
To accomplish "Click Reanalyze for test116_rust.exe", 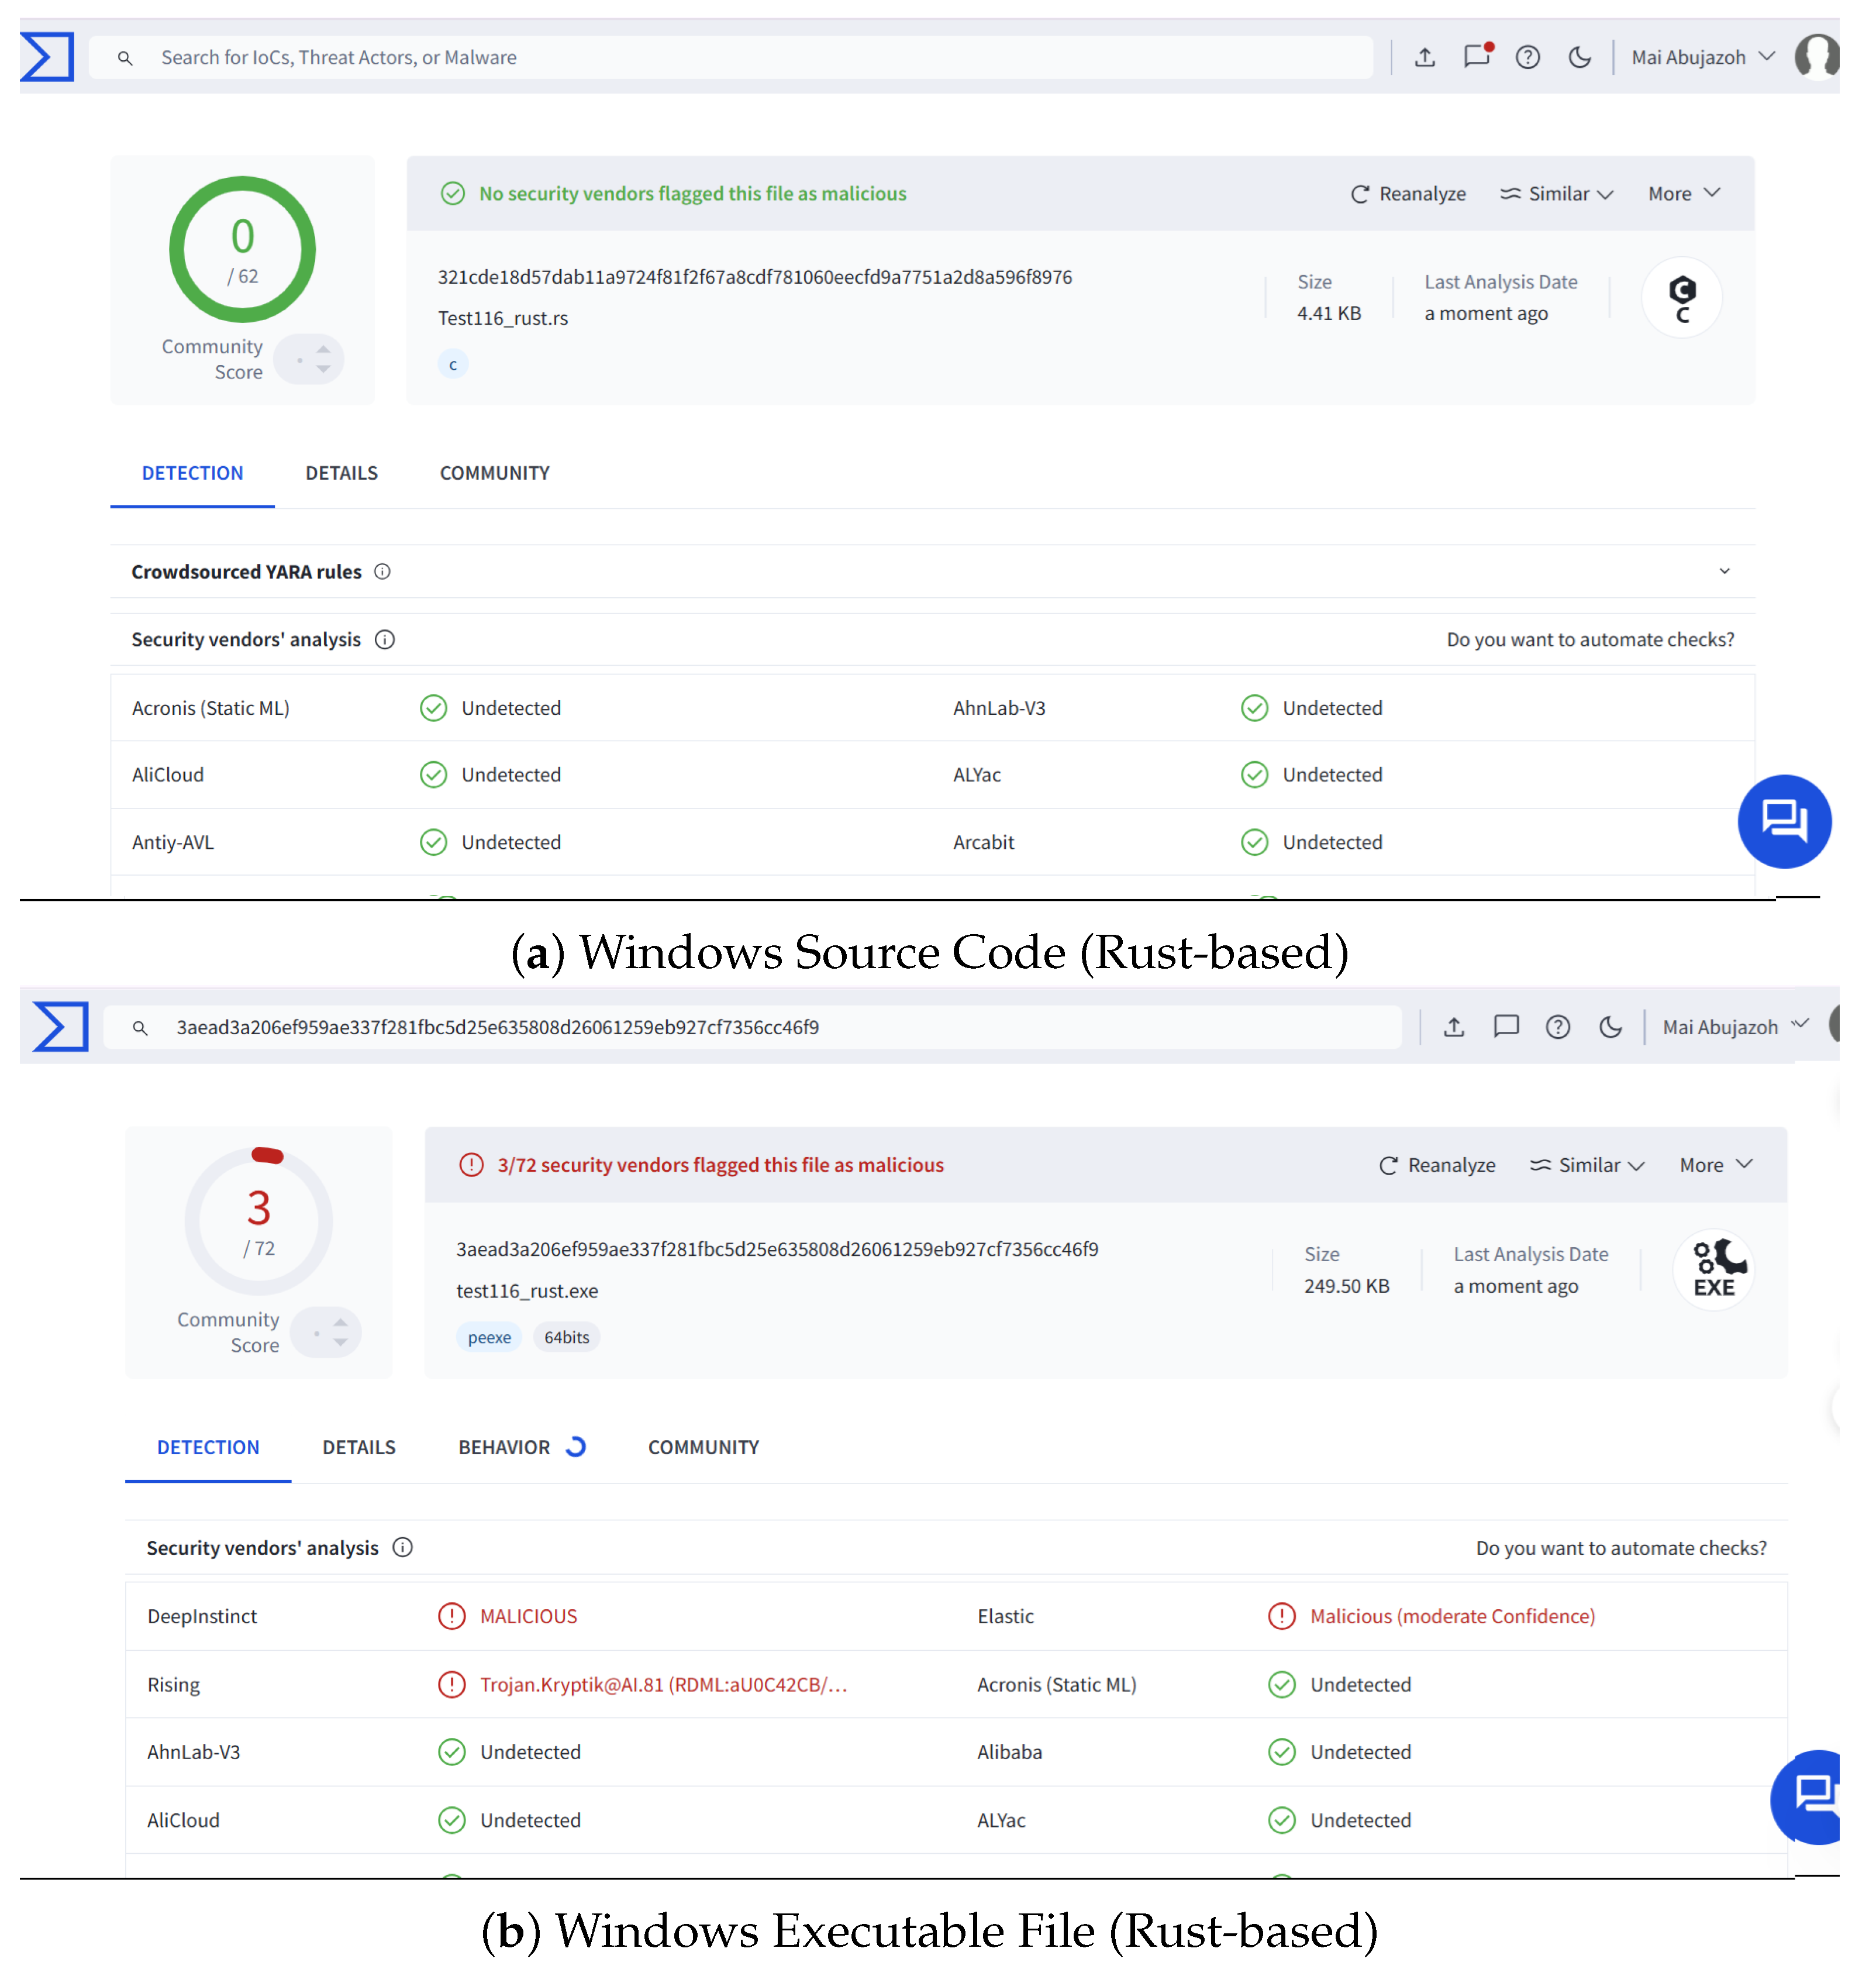I will [x=1437, y=1165].
